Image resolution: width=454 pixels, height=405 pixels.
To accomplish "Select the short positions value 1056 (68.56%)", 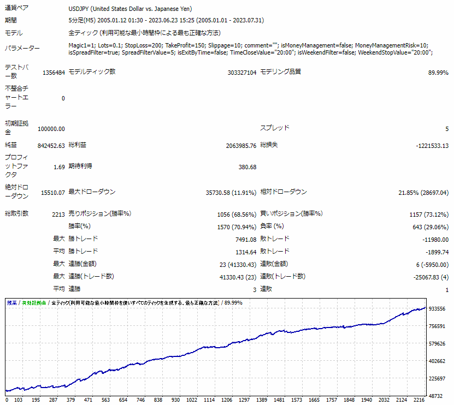I will pyautogui.click(x=237, y=215).
